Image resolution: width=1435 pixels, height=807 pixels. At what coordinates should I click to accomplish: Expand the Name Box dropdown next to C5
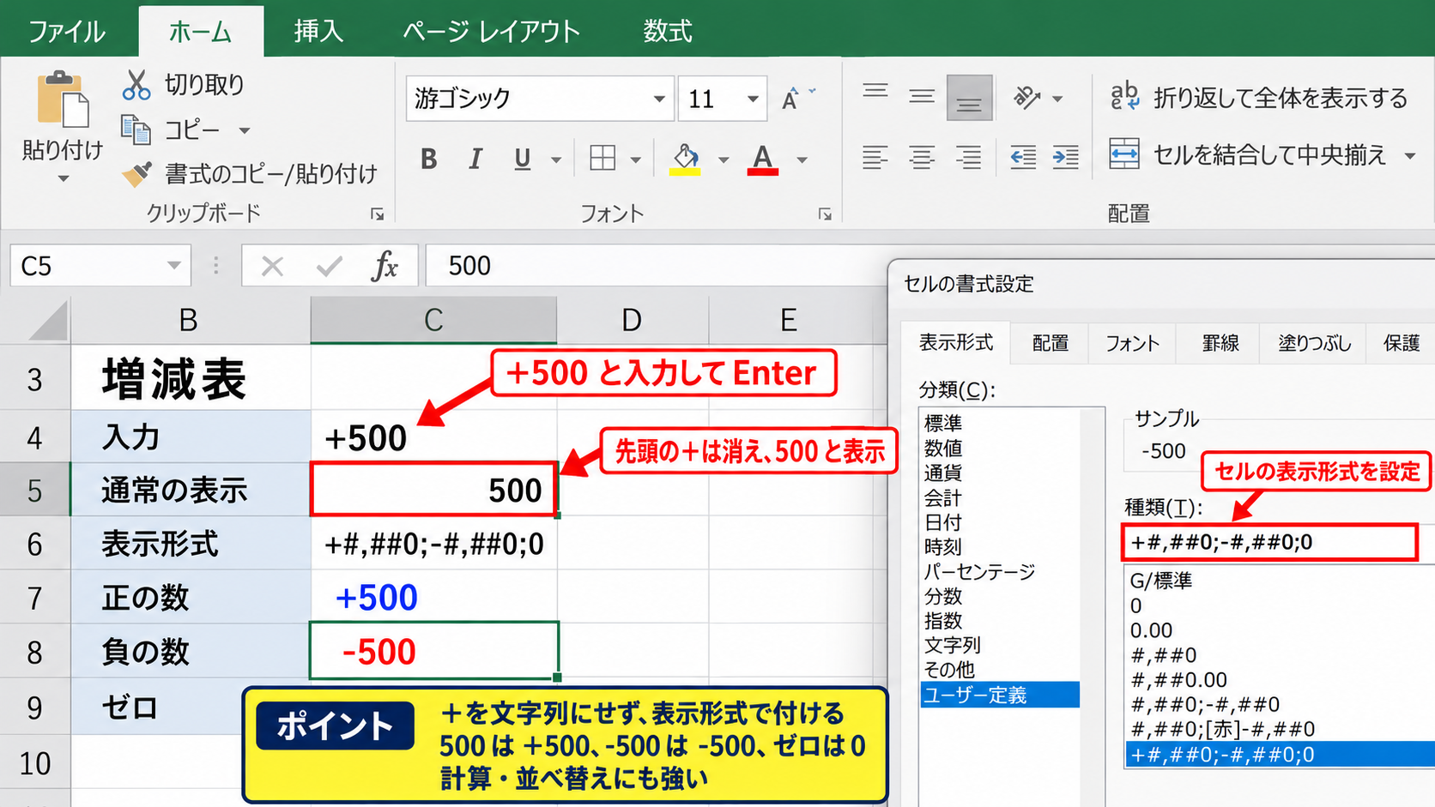[x=174, y=266]
